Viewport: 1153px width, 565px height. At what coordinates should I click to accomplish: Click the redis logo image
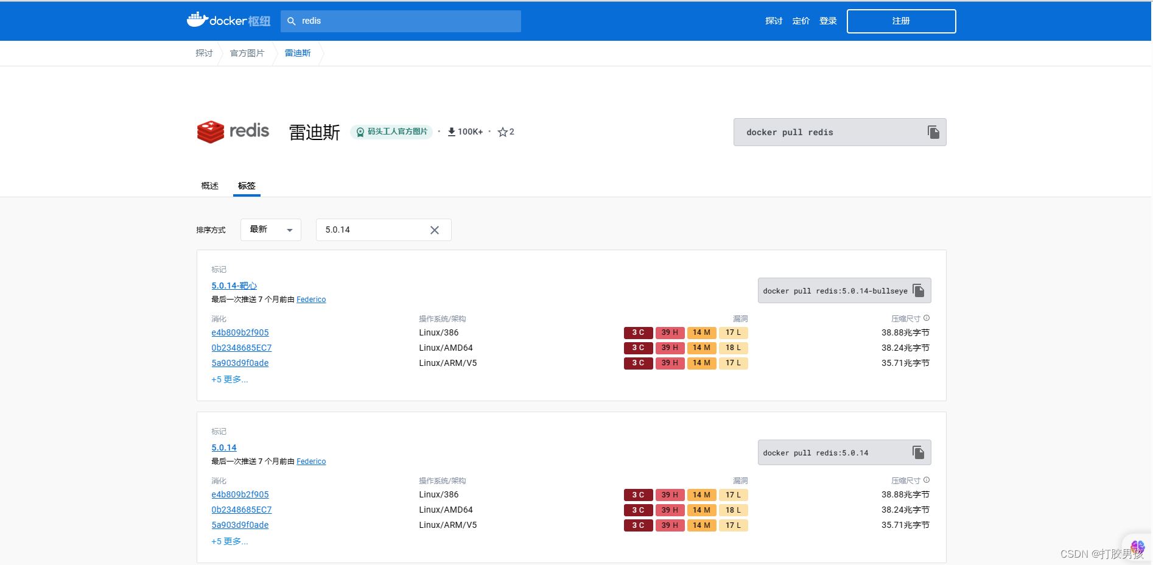pyautogui.click(x=233, y=132)
